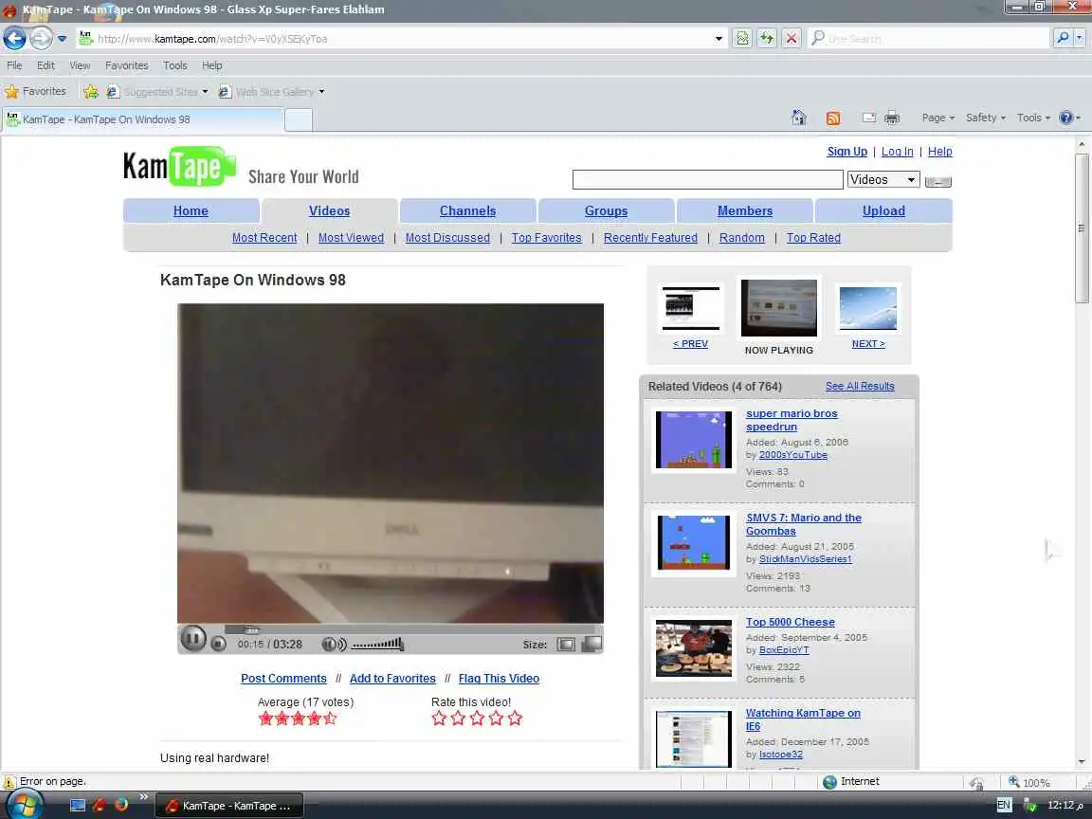
Task: Click the Sign Up link
Action: [x=846, y=151]
